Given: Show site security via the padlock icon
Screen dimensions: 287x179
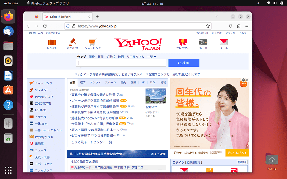Looking at the screenshot, I should (74, 26).
